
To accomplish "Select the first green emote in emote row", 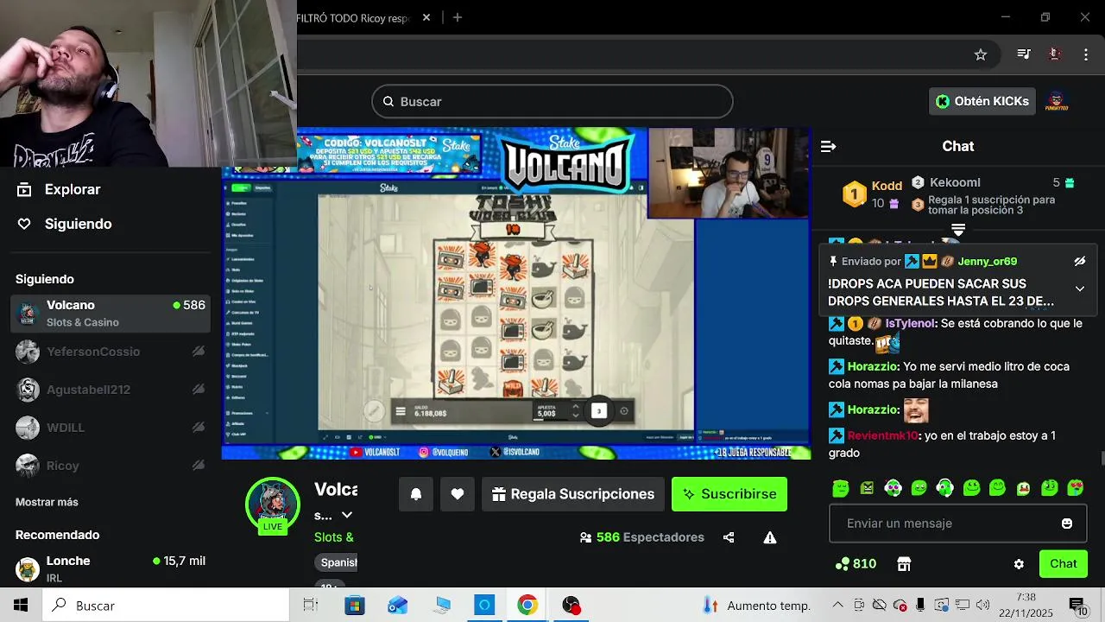I will 840,488.
